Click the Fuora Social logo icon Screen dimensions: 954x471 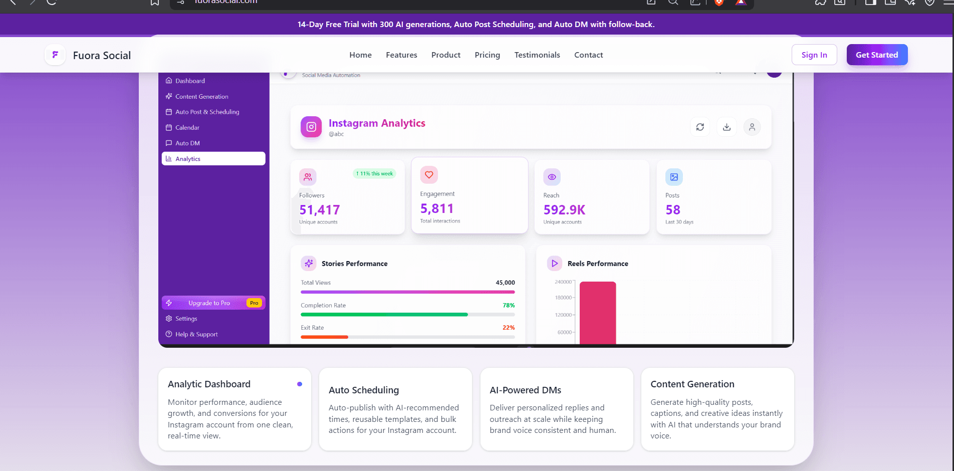[55, 55]
